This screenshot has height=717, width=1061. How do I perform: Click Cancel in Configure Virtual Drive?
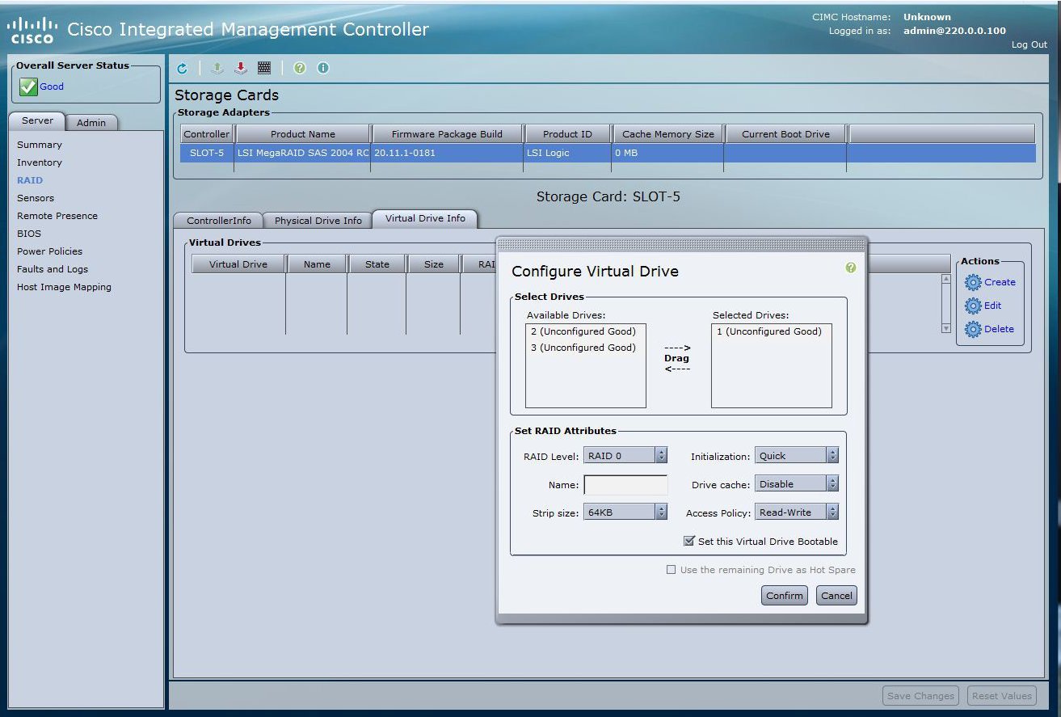(x=836, y=596)
